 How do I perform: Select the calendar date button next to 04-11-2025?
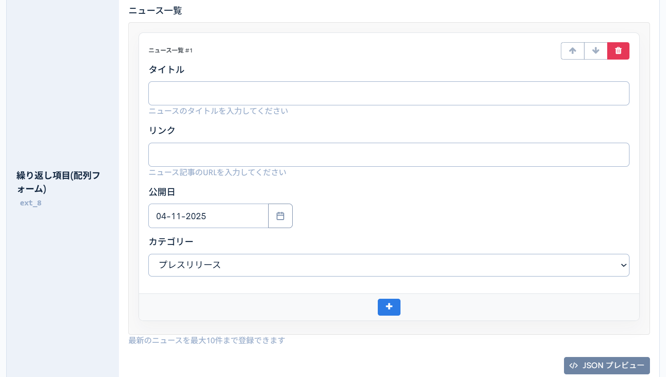coord(280,216)
